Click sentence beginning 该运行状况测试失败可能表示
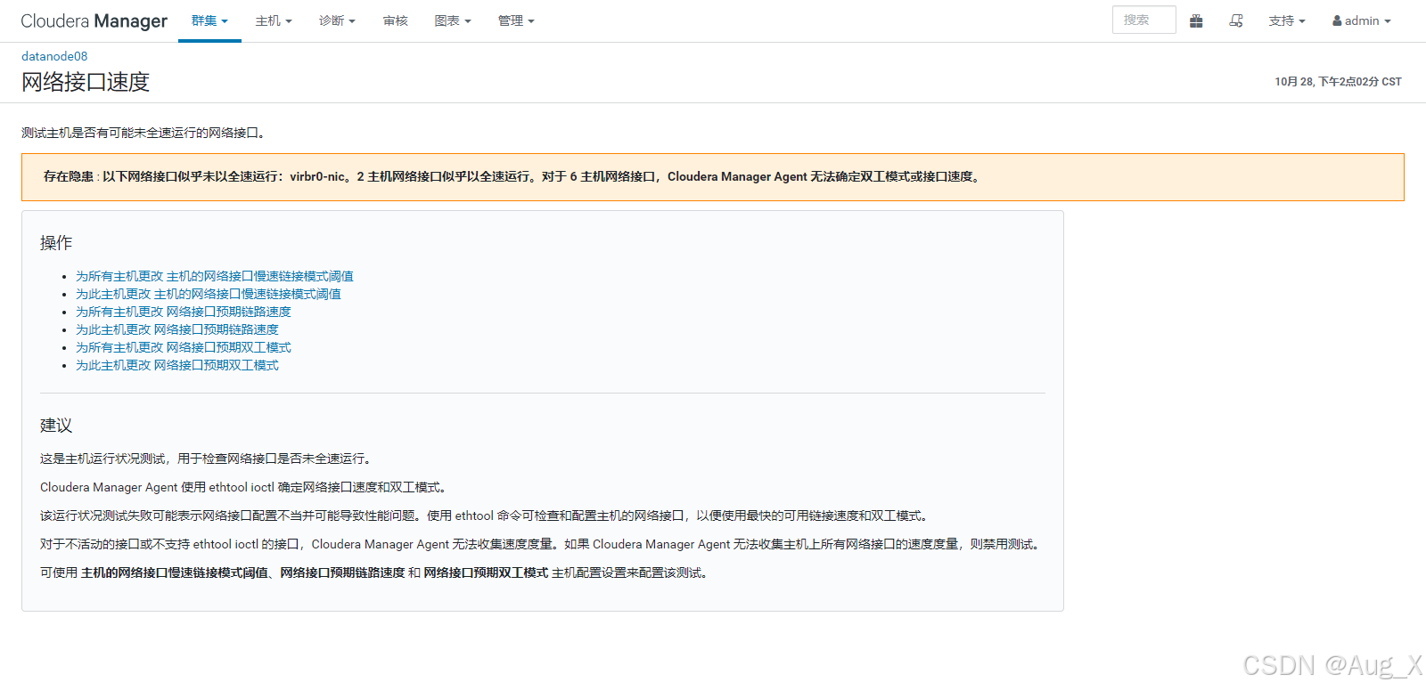 point(487,515)
